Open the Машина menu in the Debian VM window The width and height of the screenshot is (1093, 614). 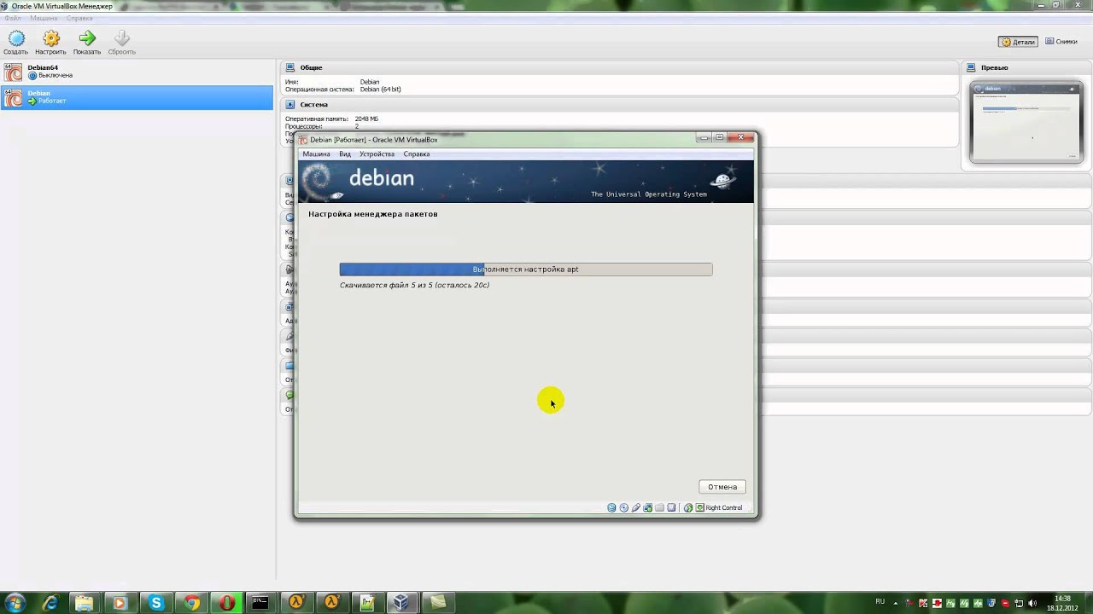coord(316,154)
